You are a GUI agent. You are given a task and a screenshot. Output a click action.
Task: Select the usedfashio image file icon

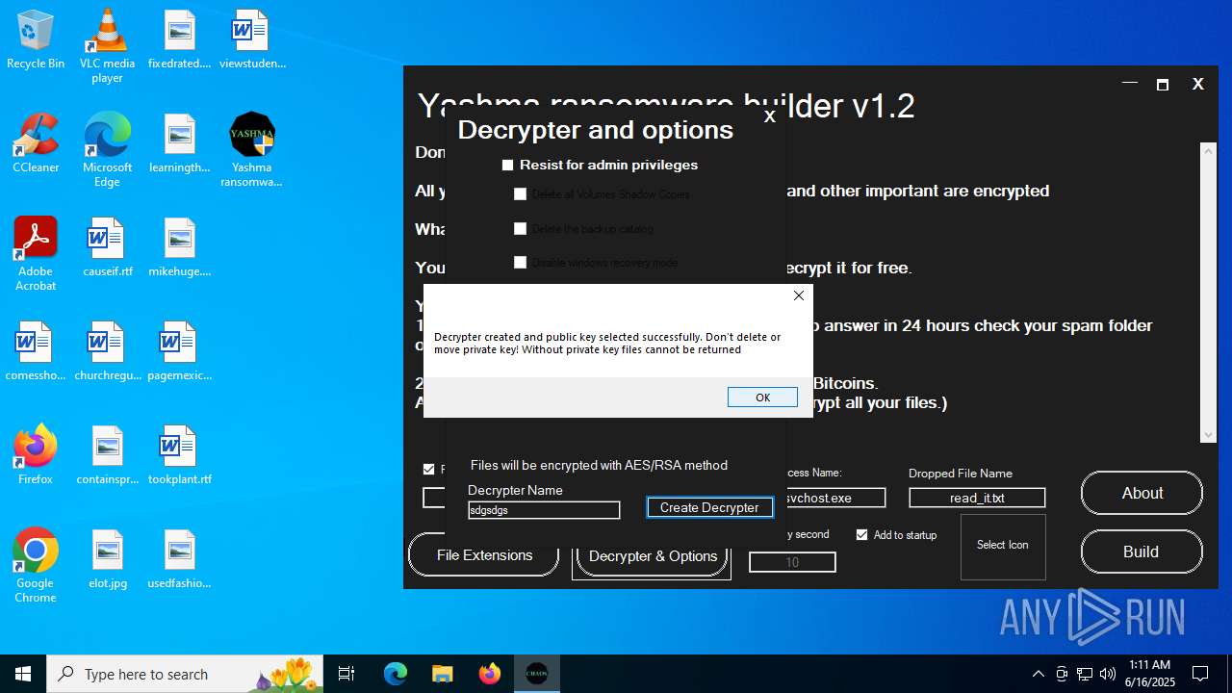(x=179, y=559)
